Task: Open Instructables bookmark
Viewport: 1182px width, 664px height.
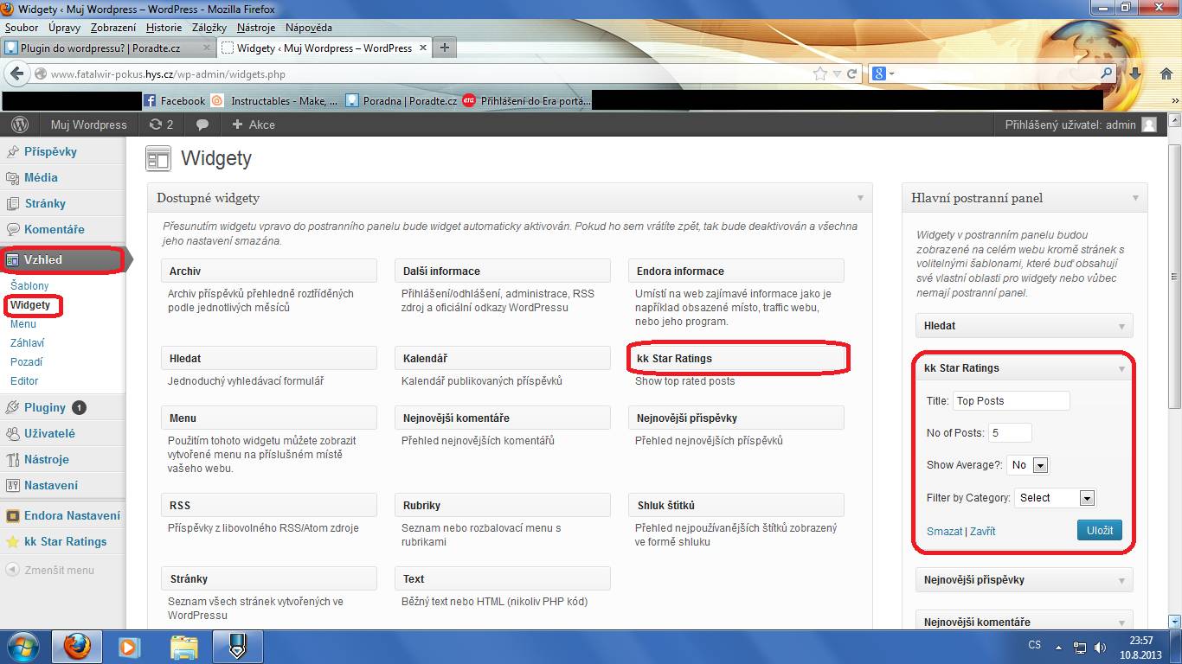Action: tap(275, 100)
